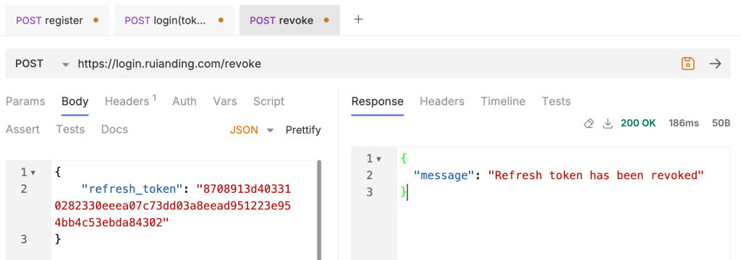The image size is (741, 260).
Task: Collapse the request body JSON fold arrow
Action: (33, 173)
